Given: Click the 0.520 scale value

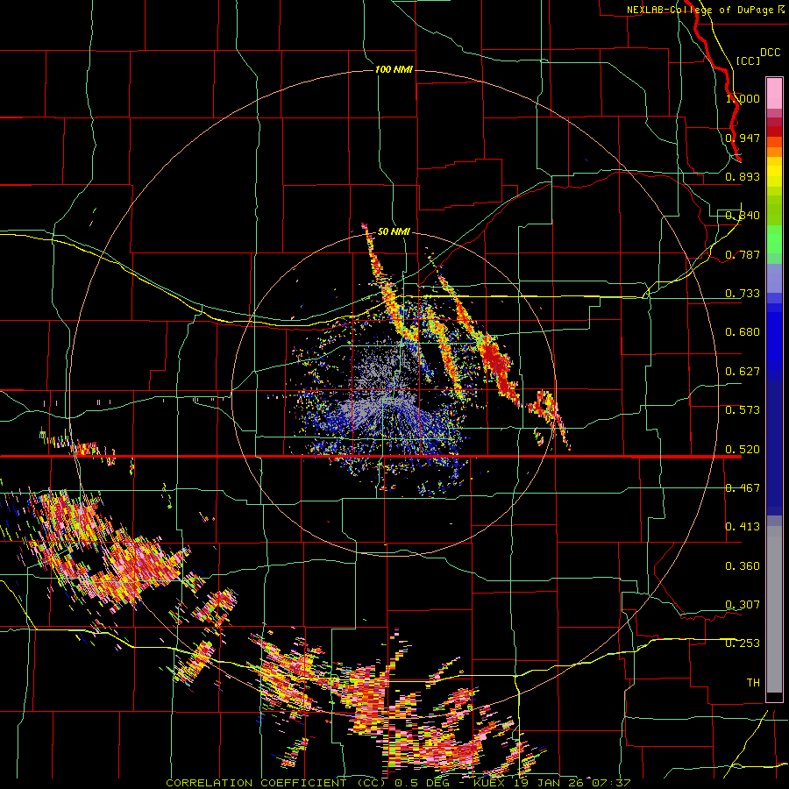Looking at the screenshot, I should [x=743, y=450].
